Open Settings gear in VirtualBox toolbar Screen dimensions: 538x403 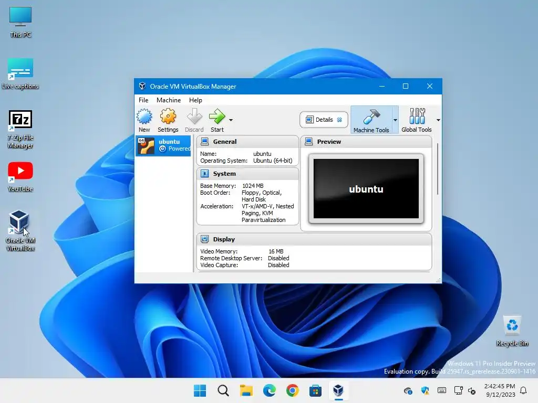pyautogui.click(x=168, y=116)
